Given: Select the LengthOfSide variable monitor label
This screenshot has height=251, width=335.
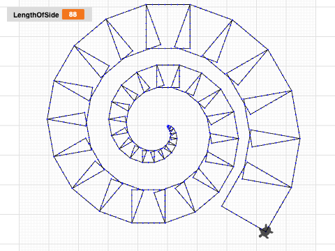Looking at the screenshot, I should [36, 15].
